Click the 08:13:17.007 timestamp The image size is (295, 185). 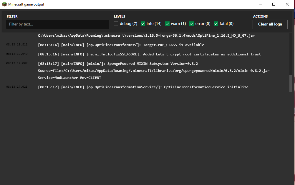[17, 63]
